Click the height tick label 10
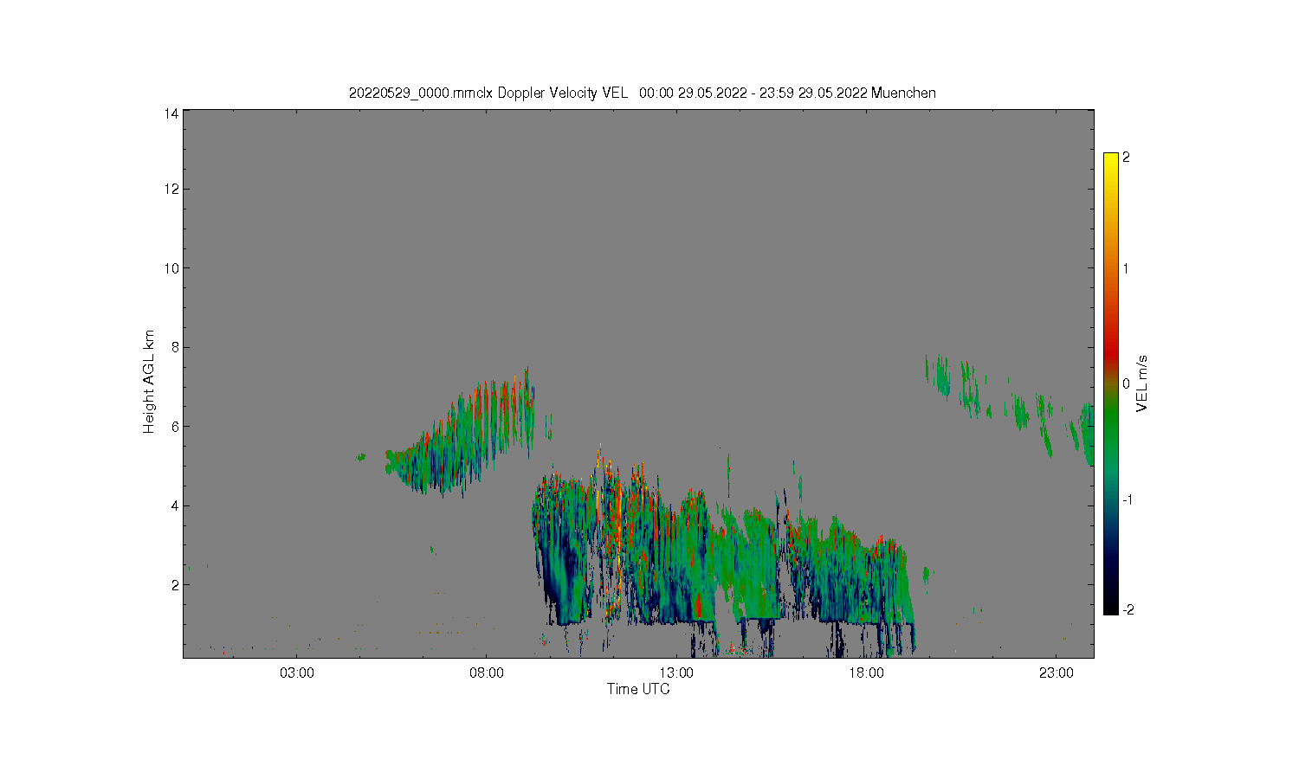The height and width of the screenshot is (779, 1299). 171,268
